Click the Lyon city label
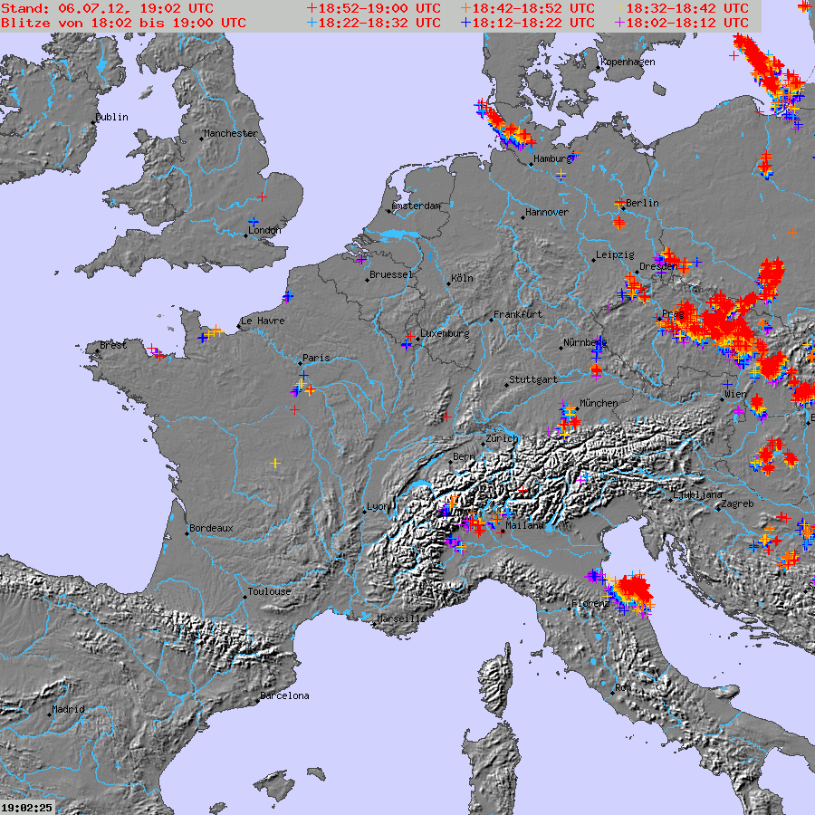Screen dimensions: 815x815 378,507
